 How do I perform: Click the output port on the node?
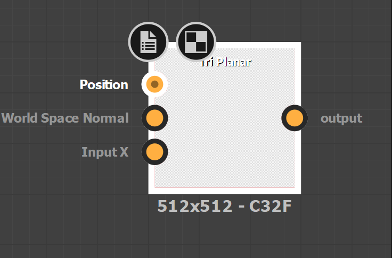[x=295, y=118]
